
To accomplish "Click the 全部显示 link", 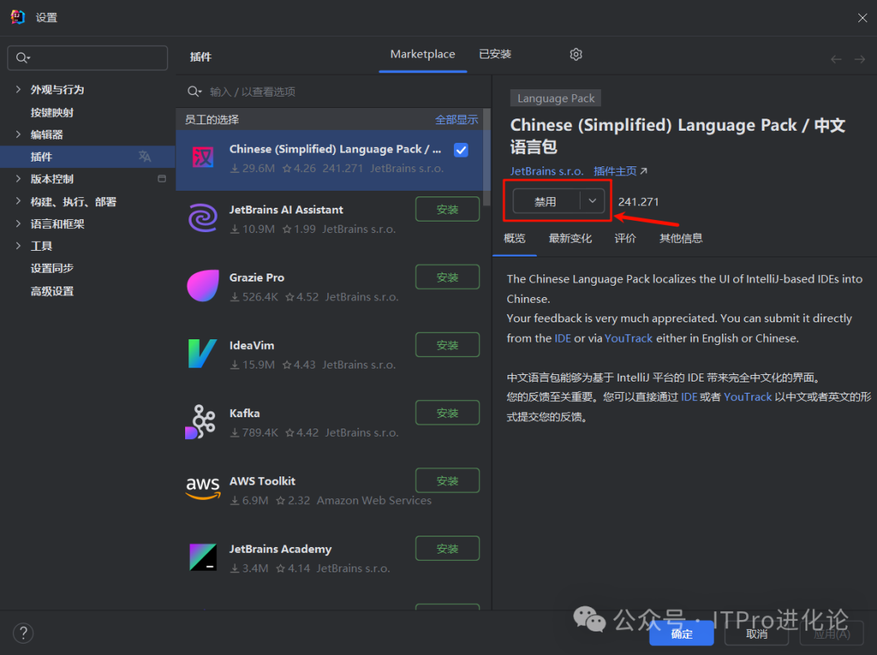I will click(x=456, y=119).
